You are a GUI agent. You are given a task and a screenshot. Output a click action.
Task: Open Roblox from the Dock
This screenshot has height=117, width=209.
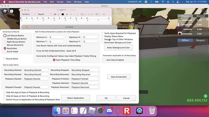pos(92,110)
